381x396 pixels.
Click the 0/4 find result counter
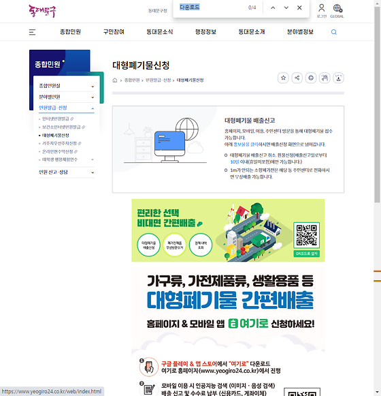coord(252,7)
